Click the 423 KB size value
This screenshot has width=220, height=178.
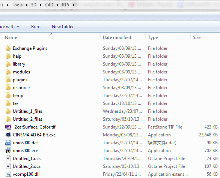[x=211, y=127]
